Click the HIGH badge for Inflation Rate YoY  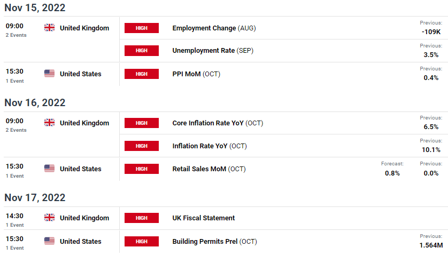tap(142, 146)
